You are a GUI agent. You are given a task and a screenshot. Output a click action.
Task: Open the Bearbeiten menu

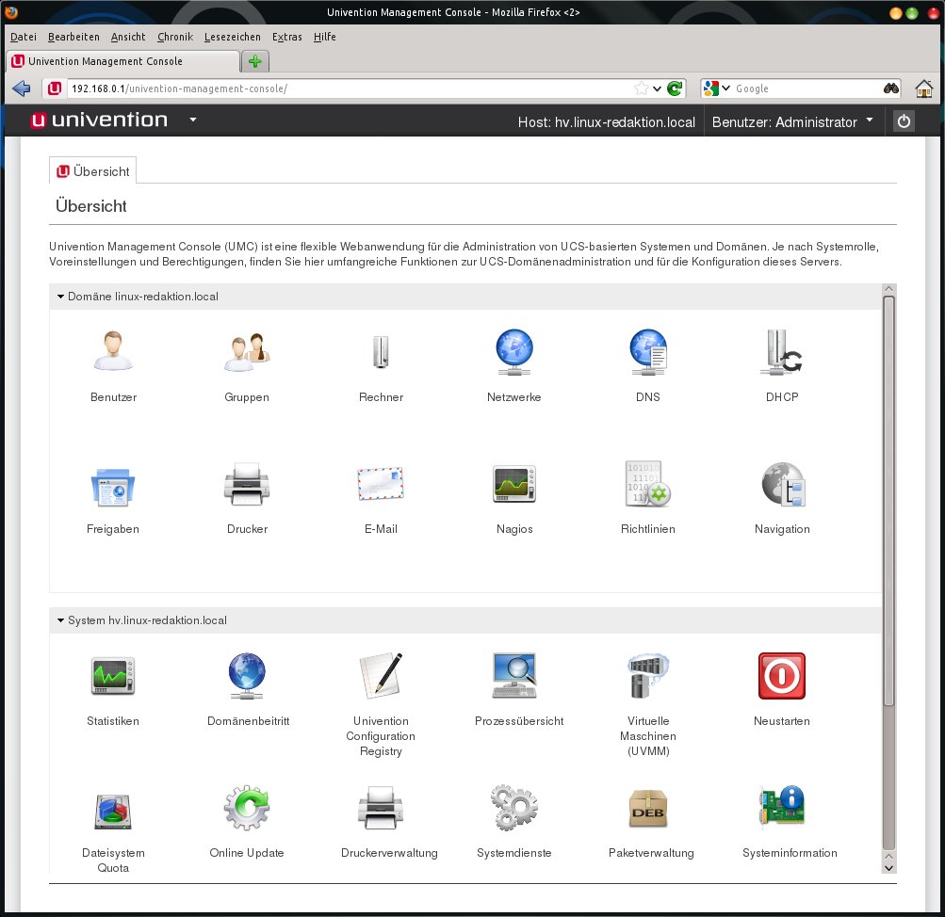[73, 37]
